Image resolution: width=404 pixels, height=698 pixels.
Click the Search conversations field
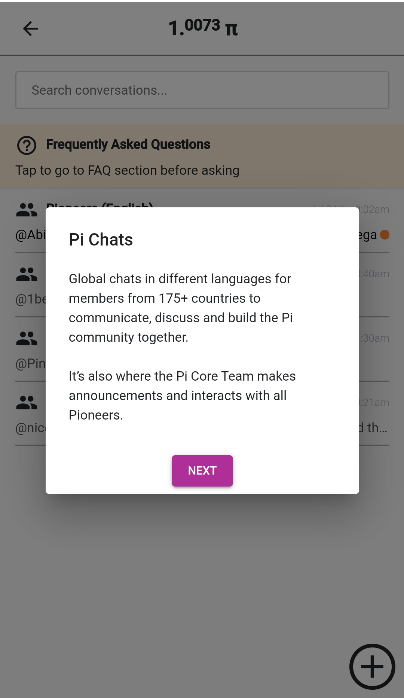point(202,90)
